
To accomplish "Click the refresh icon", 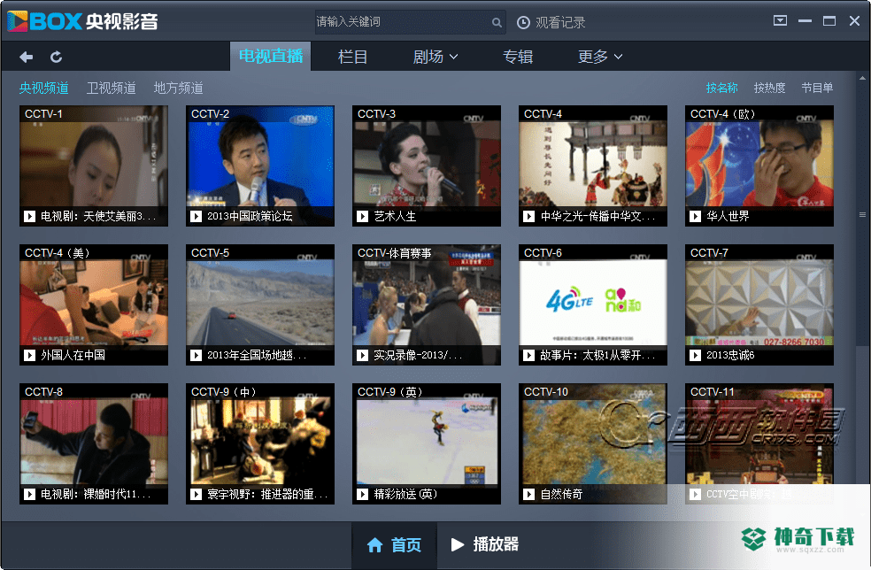I will [56, 57].
